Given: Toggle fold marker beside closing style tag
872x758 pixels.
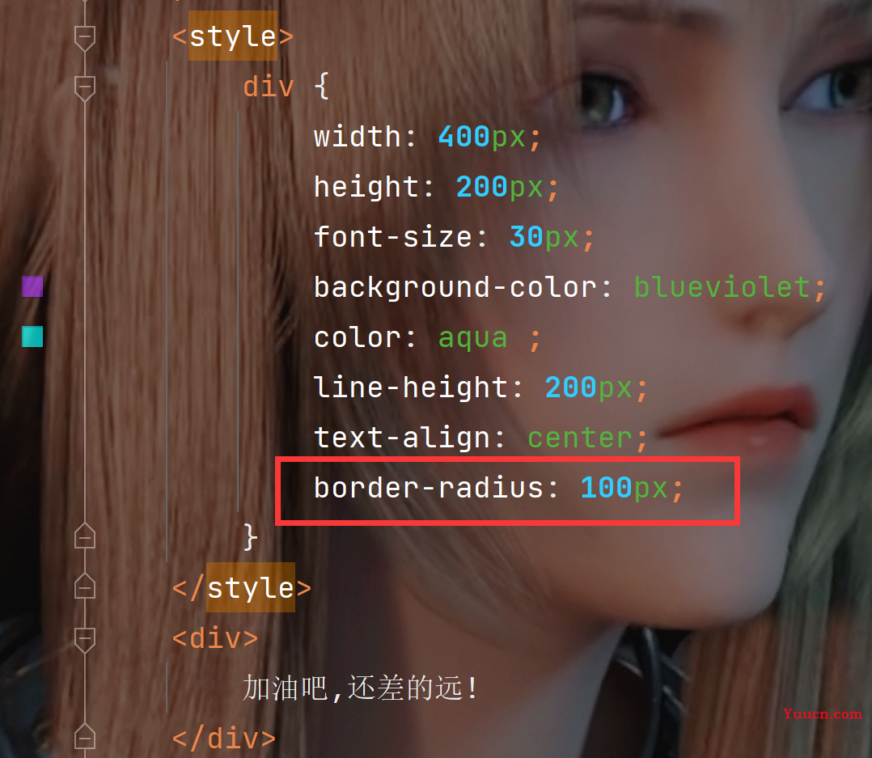Looking at the screenshot, I should click(84, 586).
